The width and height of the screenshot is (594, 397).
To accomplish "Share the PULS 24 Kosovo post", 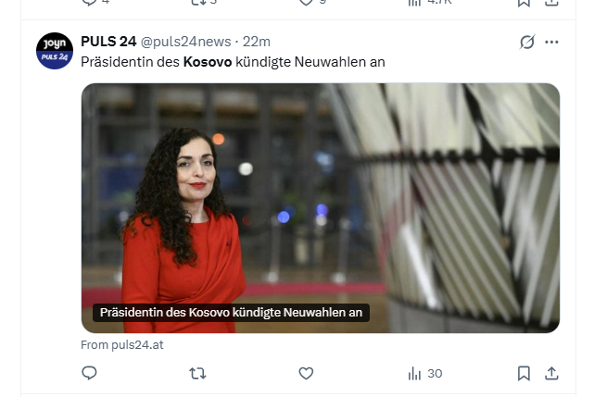I will (551, 374).
